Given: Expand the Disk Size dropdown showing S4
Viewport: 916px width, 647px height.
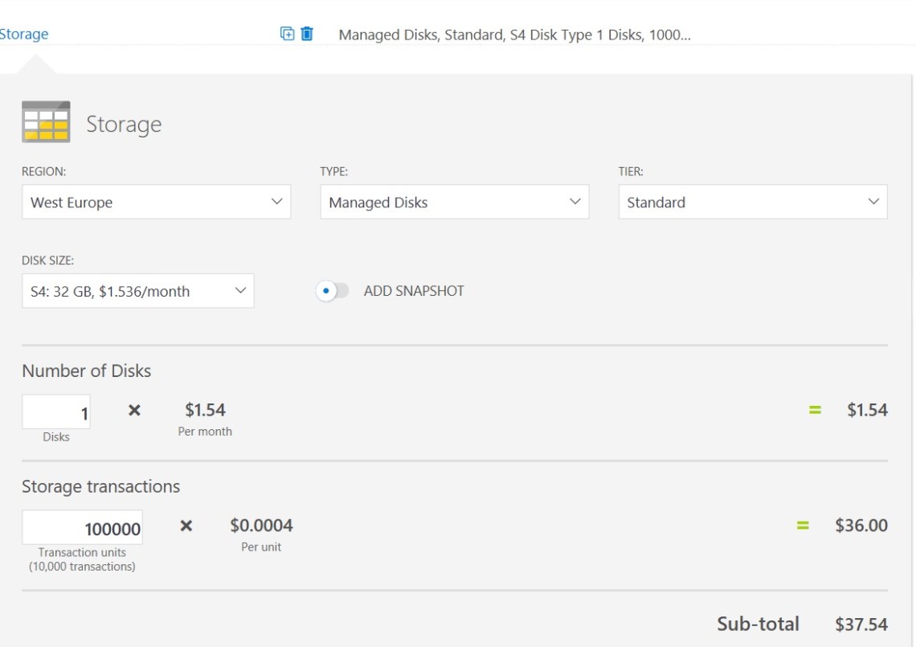Looking at the screenshot, I should (x=137, y=291).
